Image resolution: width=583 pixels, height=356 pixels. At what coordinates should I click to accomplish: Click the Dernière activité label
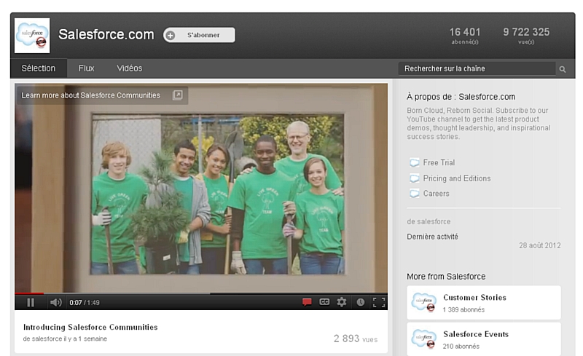(432, 237)
